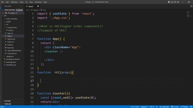Change line ending via LF status item

tap(157, 107)
